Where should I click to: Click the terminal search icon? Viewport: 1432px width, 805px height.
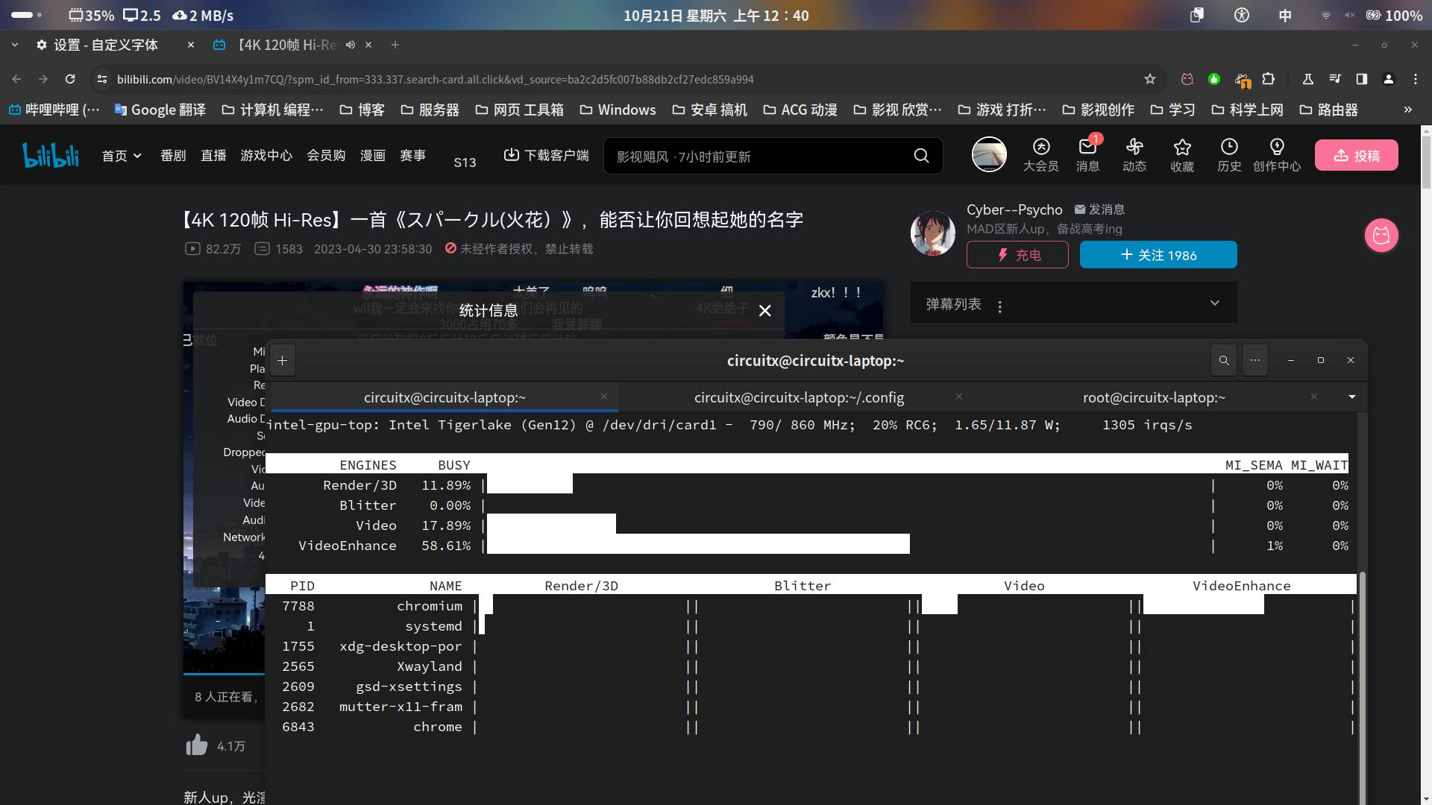click(x=1224, y=361)
